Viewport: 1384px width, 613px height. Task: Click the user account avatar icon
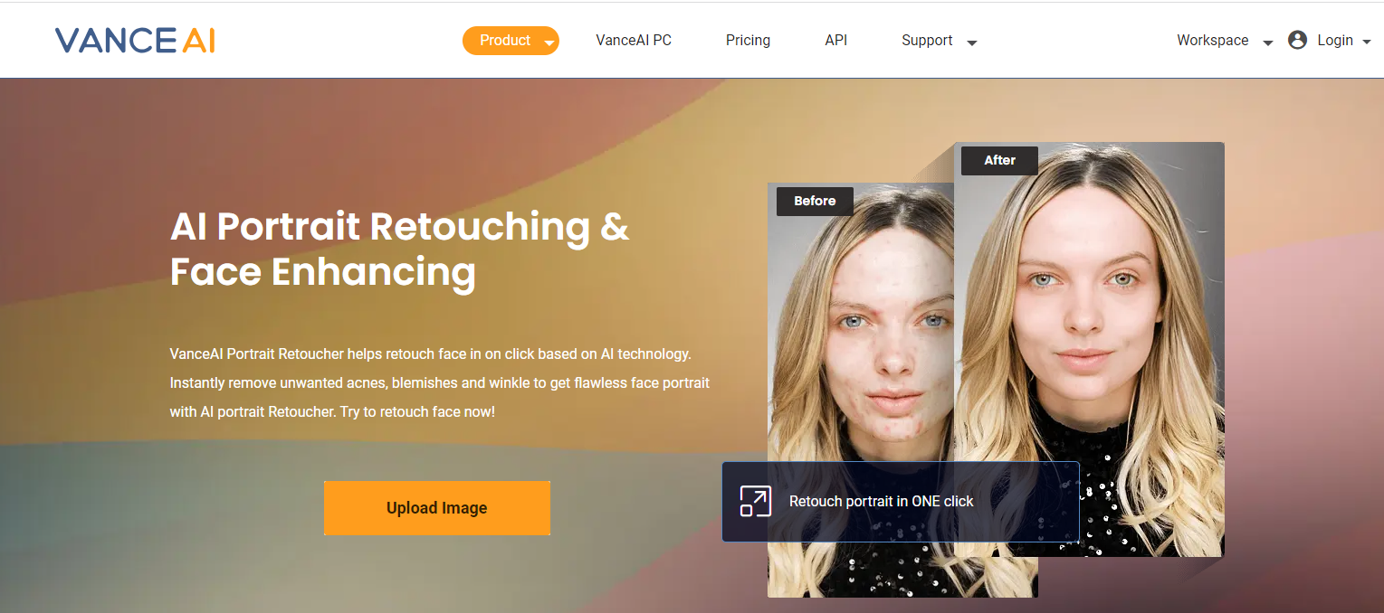tap(1297, 40)
